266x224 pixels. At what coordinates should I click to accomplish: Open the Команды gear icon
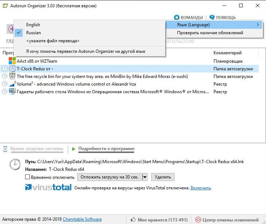pyautogui.click(x=176, y=17)
